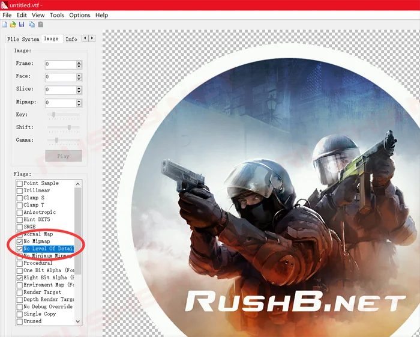Image resolution: width=420 pixels, height=337 pixels.
Task: Toggle the One Bit Alpha flag
Action: [20, 271]
